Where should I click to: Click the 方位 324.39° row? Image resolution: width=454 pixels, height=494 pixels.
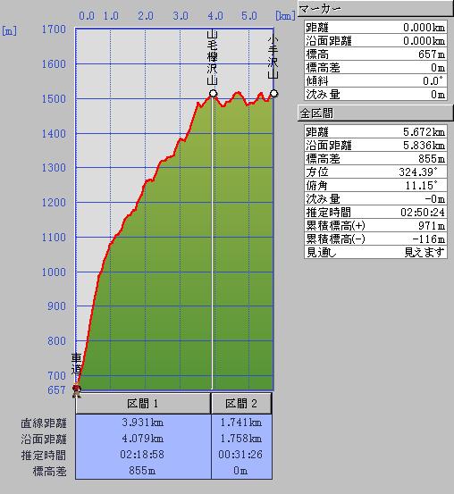point(375,172)
